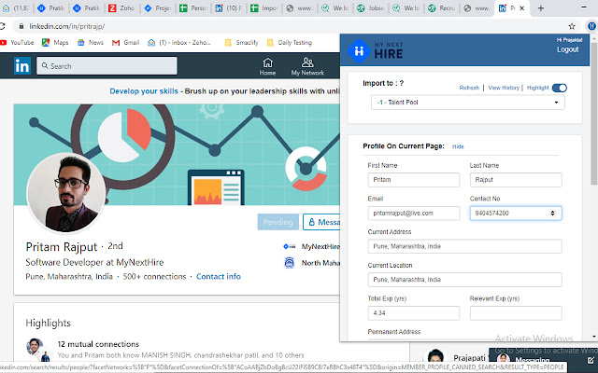Switch to Zoho browser tab
The width and height of the screenshot is (598, 373).
pos(121,8)
